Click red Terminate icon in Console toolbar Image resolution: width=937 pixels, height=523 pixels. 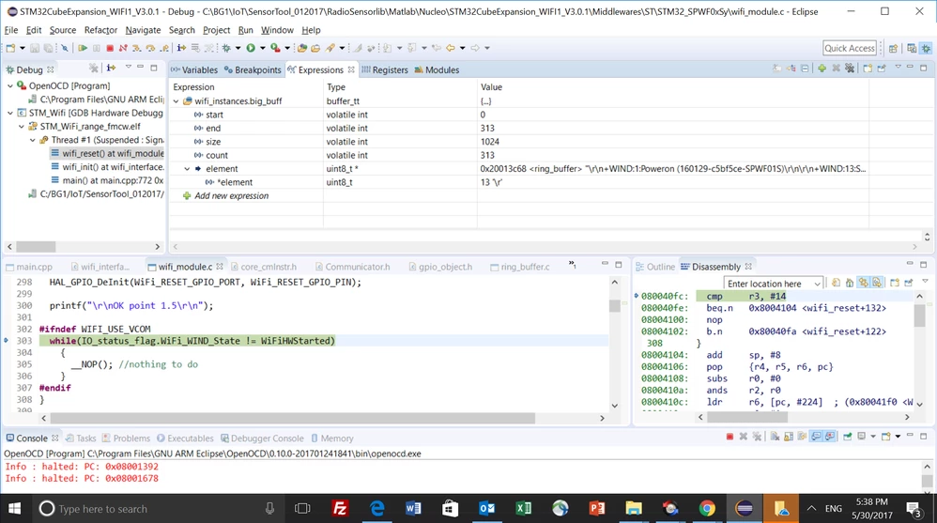pyautogui.click(x=730, y=437)
